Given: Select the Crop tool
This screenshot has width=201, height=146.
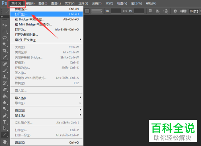Looking at the screenshot, I should point(5,51).
